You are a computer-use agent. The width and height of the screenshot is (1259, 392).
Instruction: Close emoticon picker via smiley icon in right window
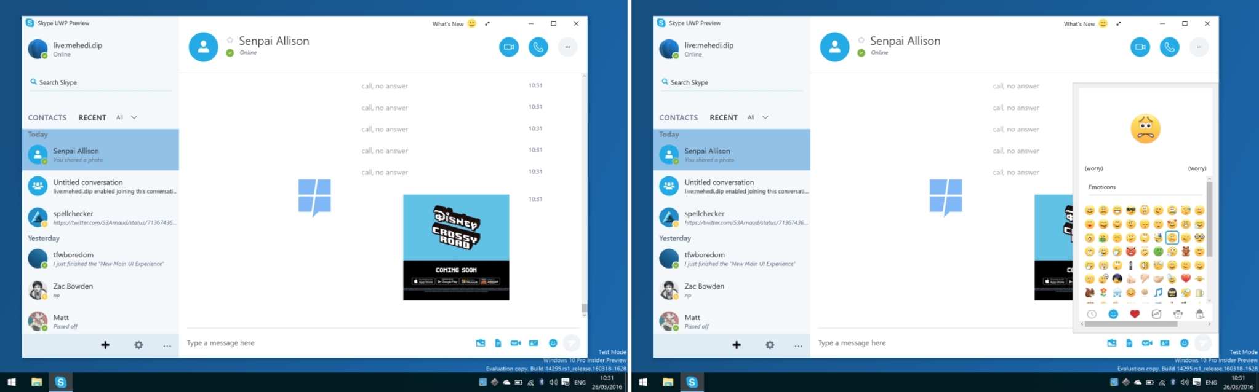(x=1184, y=343)
